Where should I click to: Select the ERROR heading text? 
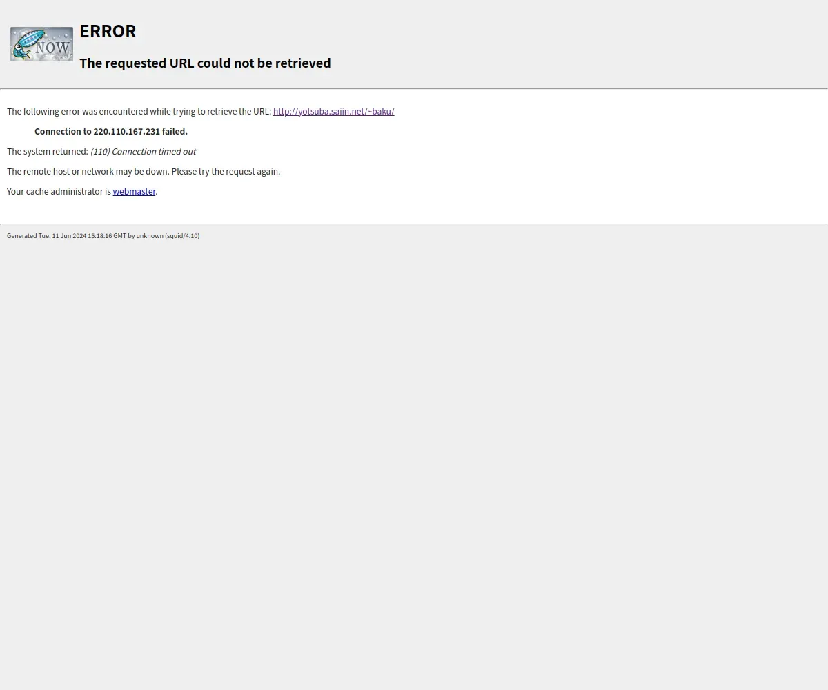tap(108, 31)
